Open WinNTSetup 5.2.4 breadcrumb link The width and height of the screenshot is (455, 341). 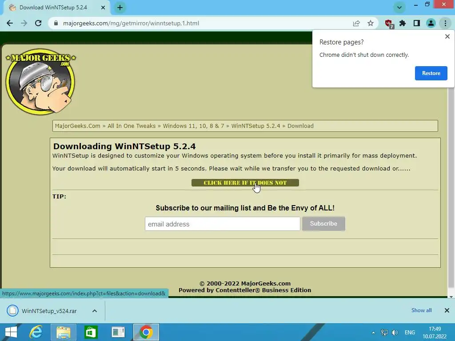coord(255,126)
